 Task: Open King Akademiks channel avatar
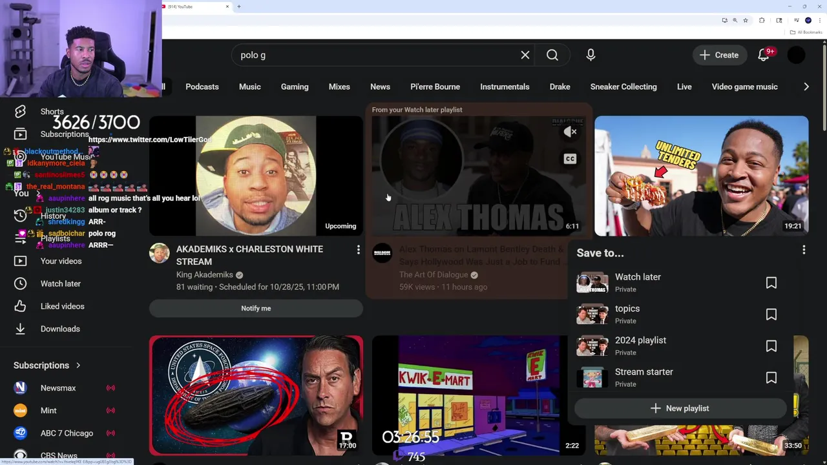click(x=159, y=253)
